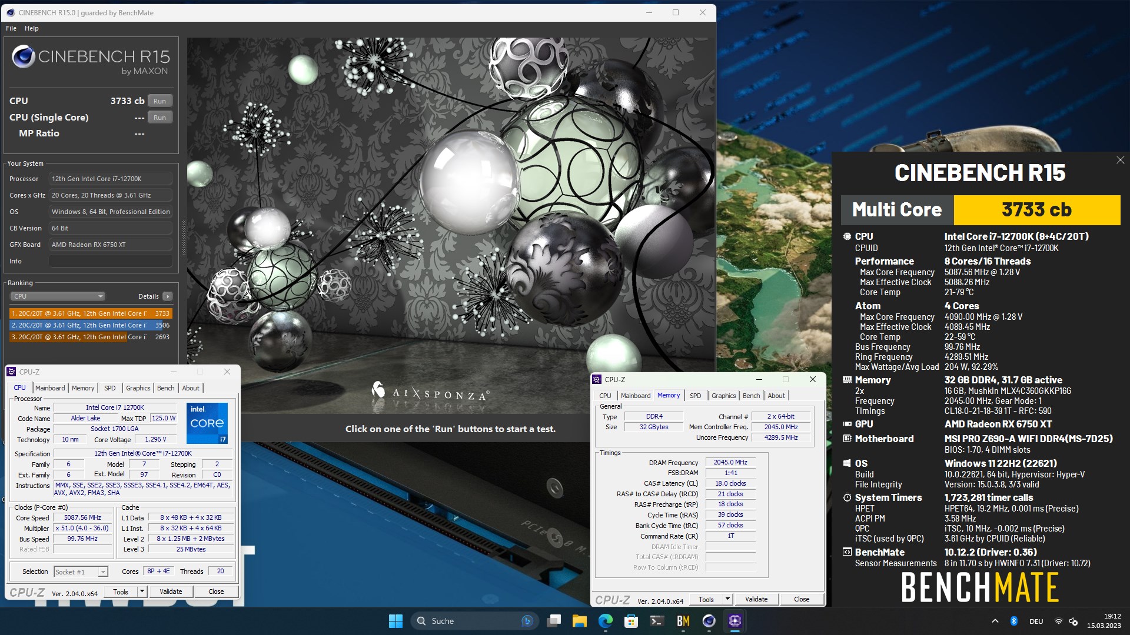Select ranking entry scoring 2693

click(91, 337)
